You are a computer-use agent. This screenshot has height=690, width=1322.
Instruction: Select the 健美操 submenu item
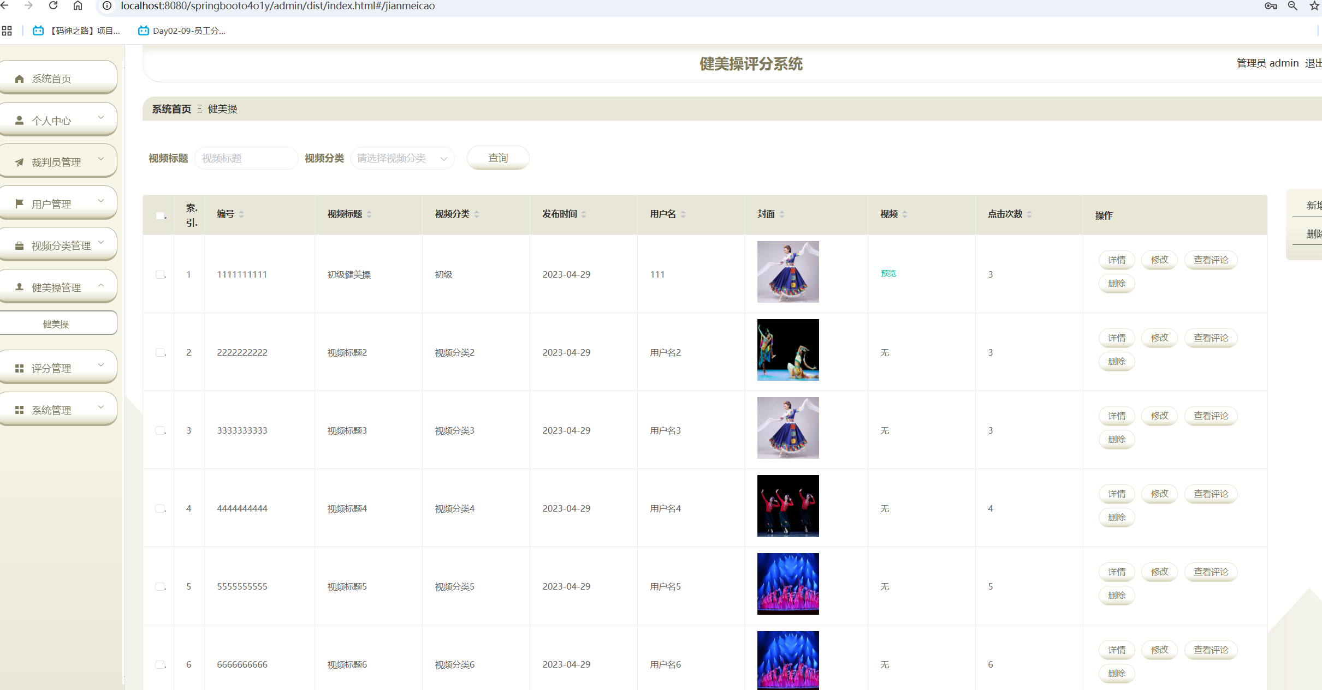57,323
